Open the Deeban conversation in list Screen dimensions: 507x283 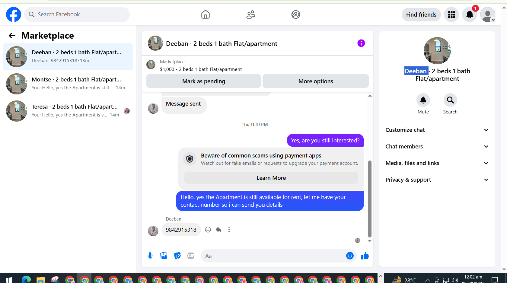(68, 57)
